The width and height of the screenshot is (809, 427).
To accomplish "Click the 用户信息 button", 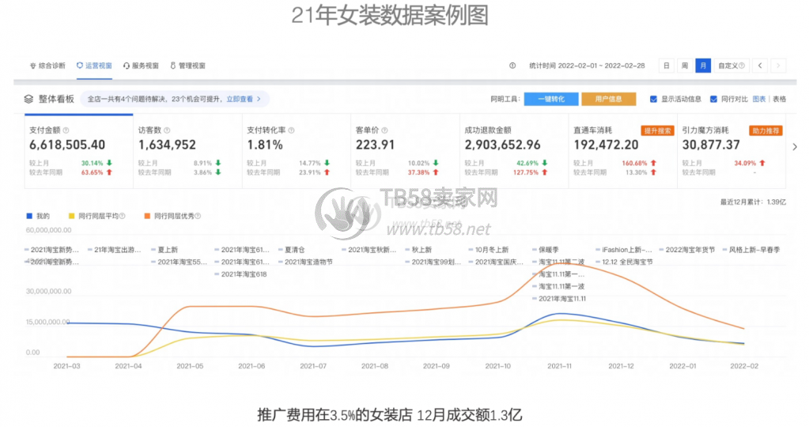I will [x=608, y=99].
